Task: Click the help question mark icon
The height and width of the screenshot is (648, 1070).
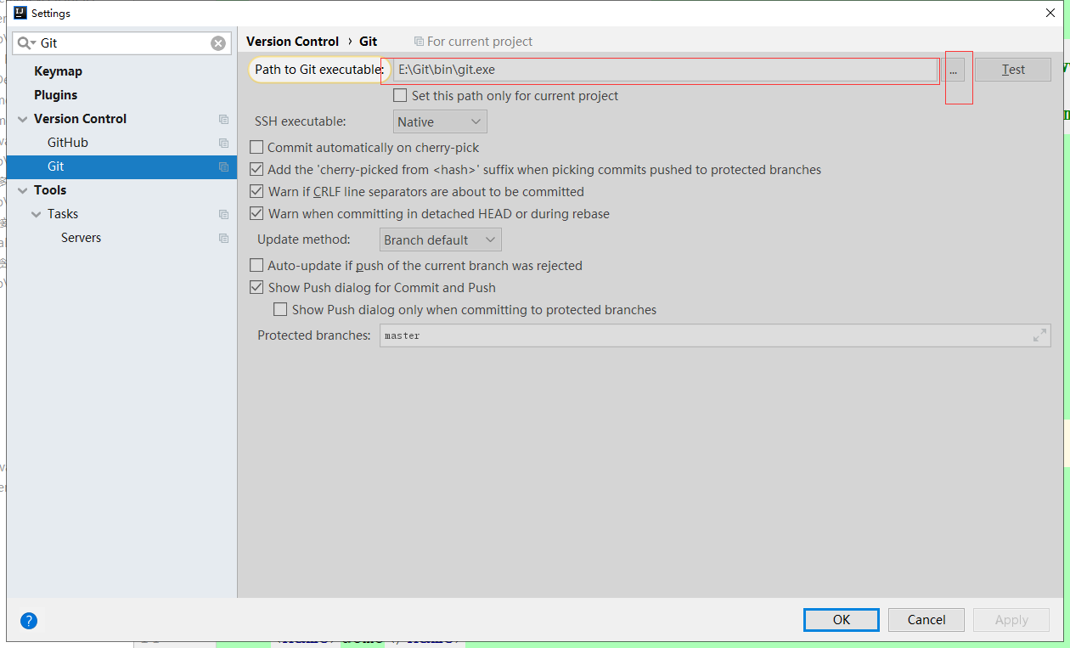Action: [29, 621]
